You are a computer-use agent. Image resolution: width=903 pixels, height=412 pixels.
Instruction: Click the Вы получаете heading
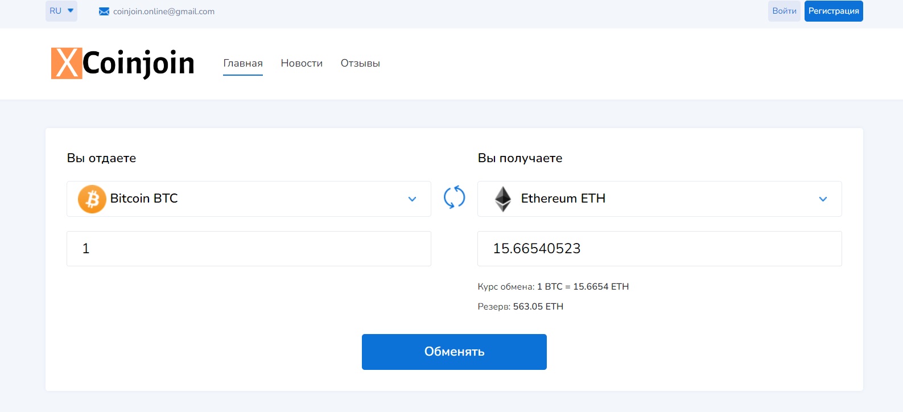click(x=520, y=158)
